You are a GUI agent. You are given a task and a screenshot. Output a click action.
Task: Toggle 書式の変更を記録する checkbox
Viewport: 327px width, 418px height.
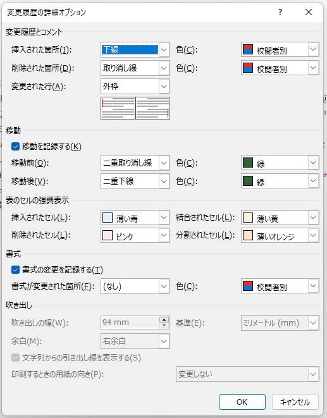pyautogui.click(x=15, y=270)
